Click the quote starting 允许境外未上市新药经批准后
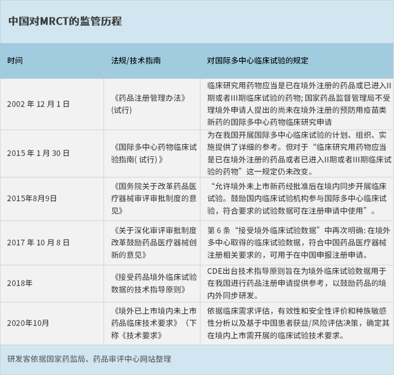The image size is (394, 375). 297,198
